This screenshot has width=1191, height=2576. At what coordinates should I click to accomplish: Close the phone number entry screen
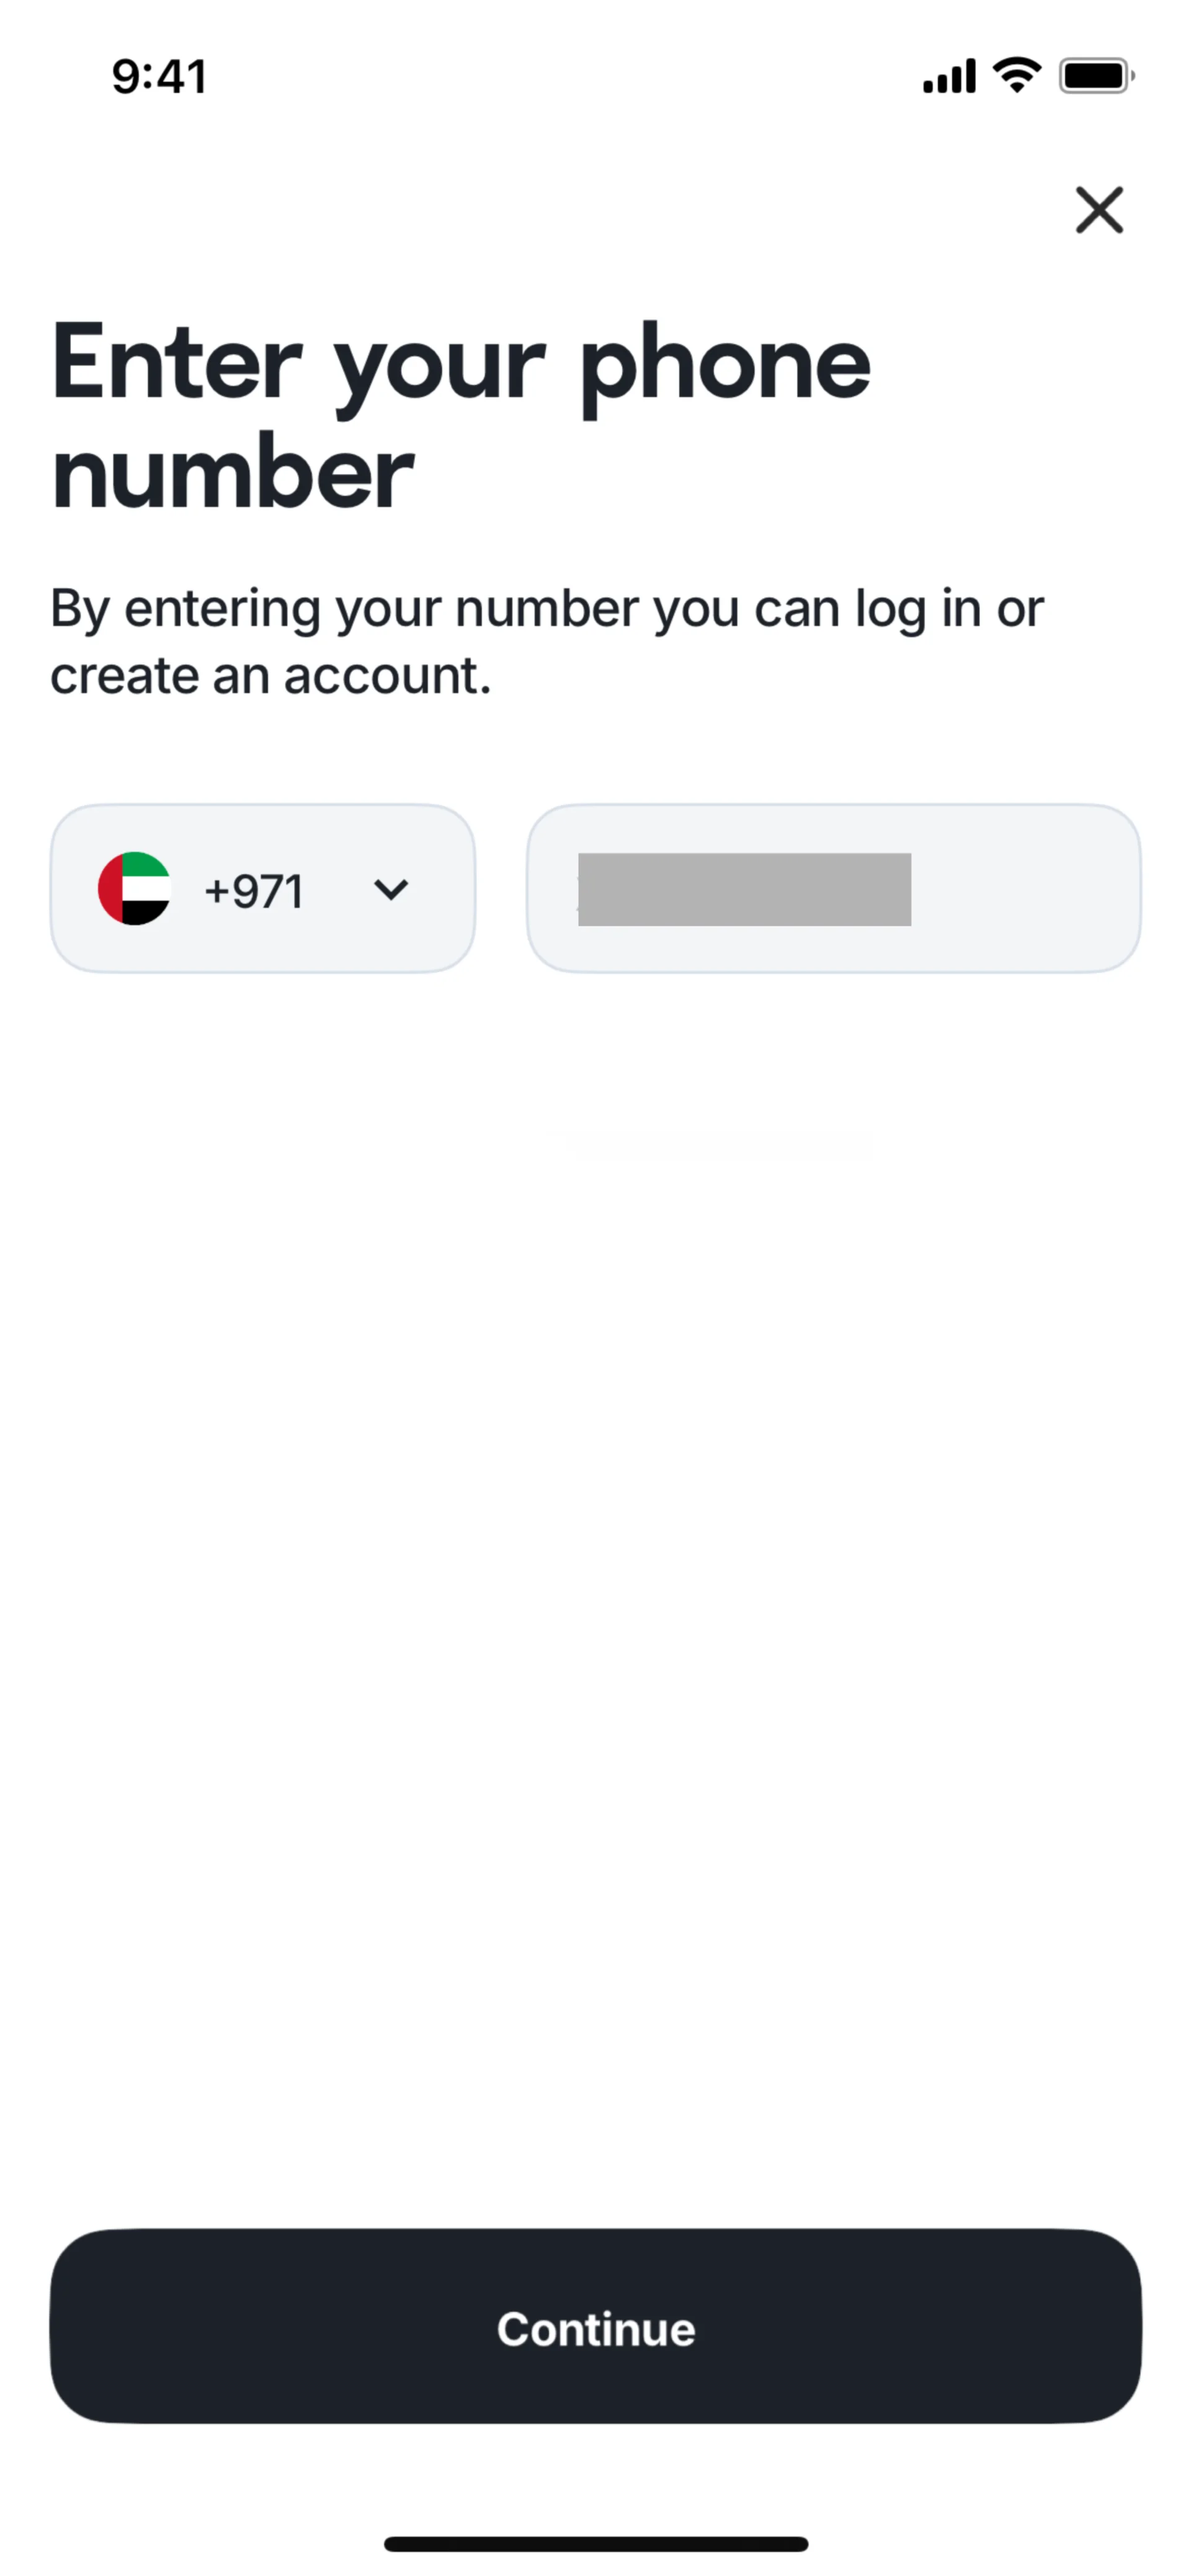pyautogui.click(x=1099, y=210)
